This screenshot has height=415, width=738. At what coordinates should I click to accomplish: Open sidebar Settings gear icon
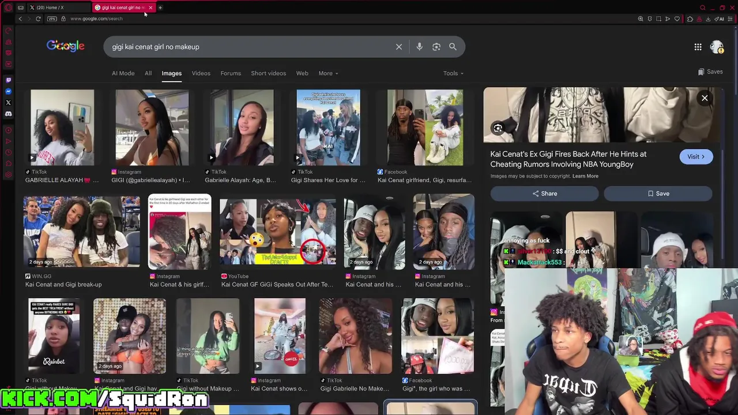pos(8,175)
